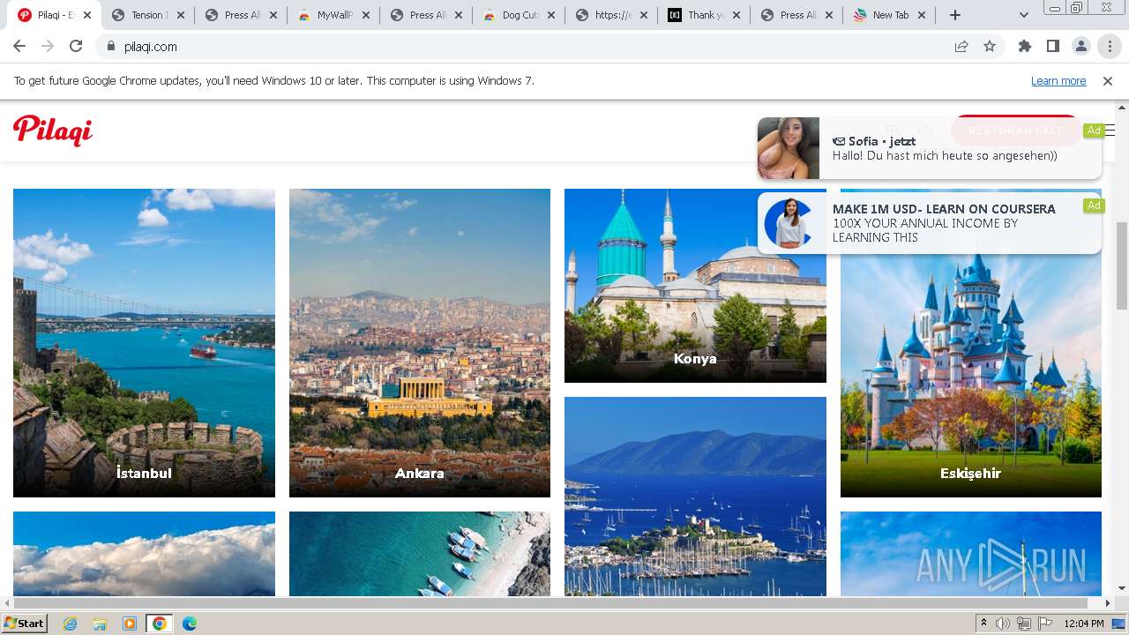1129x635 pixels.
Task: Close the Tension tab
Action: (181, 15)
